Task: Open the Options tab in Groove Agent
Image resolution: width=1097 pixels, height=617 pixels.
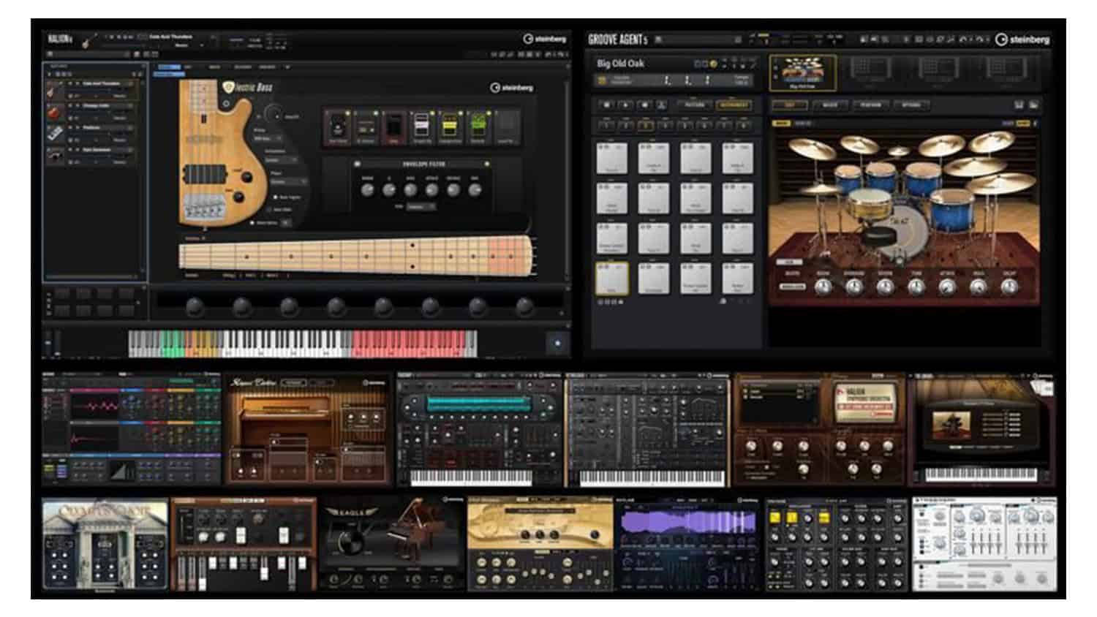Action: 911,105
